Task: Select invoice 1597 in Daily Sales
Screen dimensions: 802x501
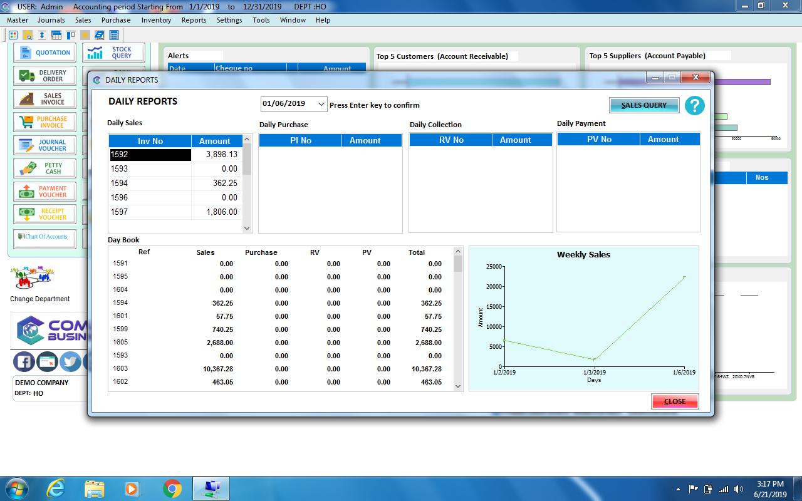Action: pos(150,213)
